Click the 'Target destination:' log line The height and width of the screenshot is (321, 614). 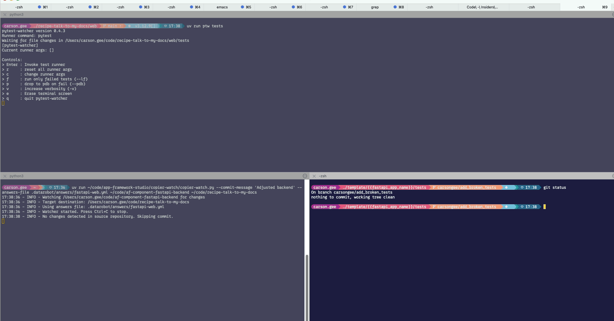(x=95, y=202)
